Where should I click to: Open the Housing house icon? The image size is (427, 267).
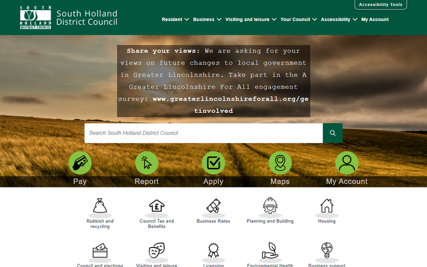327,206
